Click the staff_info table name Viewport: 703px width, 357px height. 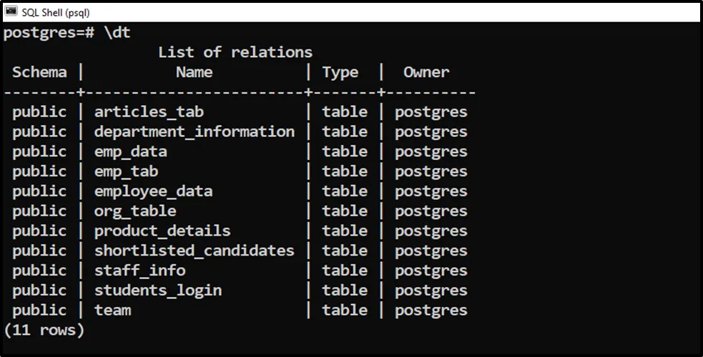pos(139,271)
